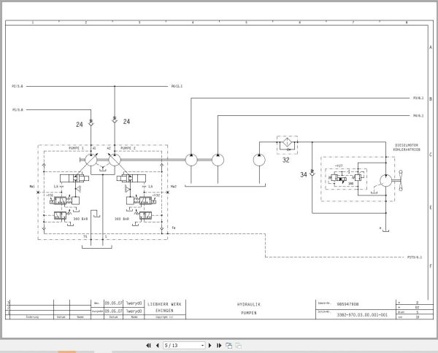The width and height of the screenshot is (438, 353).
Task: Click the LIEBHERR WERK text
Action: coord(164,304)
